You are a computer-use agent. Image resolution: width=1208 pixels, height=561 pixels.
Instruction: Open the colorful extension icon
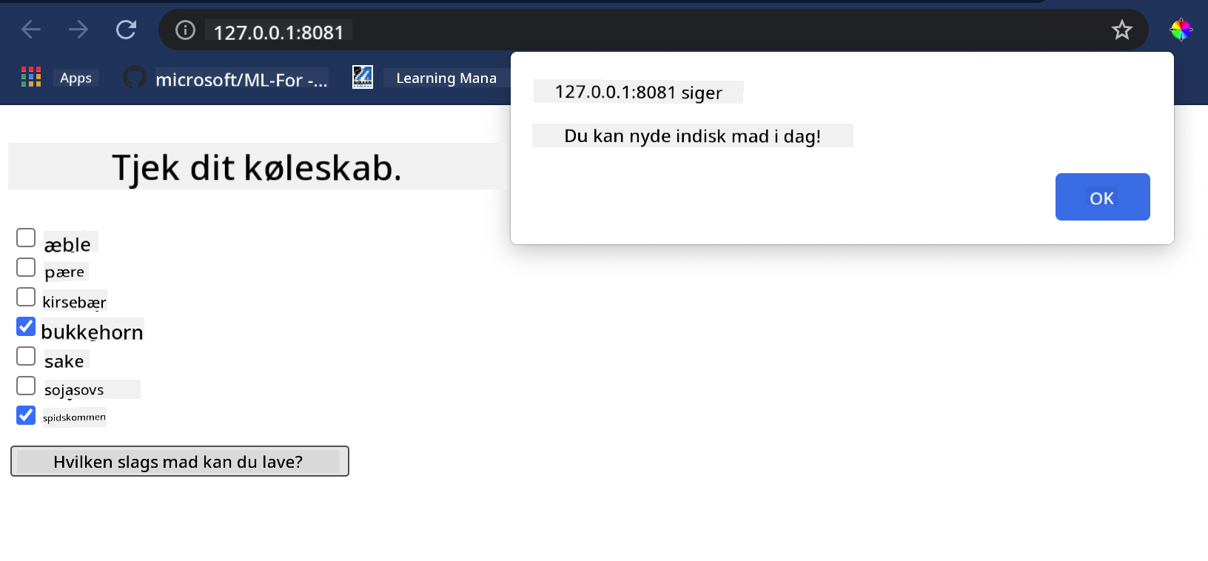pyautogui.click(x=1180, y=30)
